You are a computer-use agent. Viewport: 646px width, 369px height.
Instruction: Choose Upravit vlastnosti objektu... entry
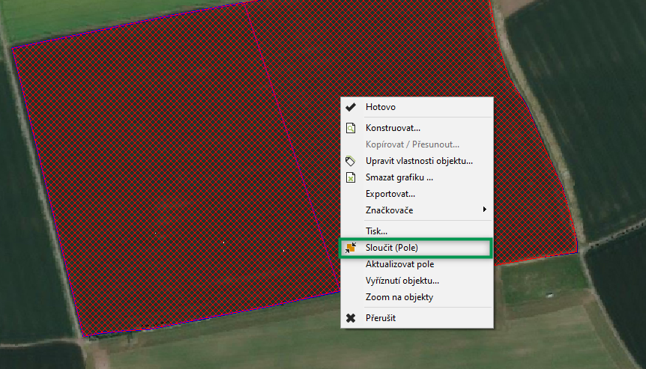(417, 161)
